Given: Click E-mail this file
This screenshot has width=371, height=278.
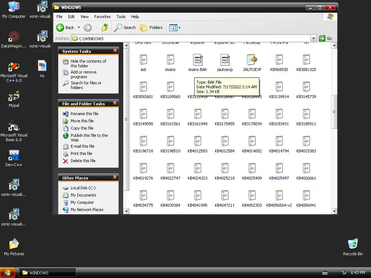Looking at the screenshot, I should (82, 146).
